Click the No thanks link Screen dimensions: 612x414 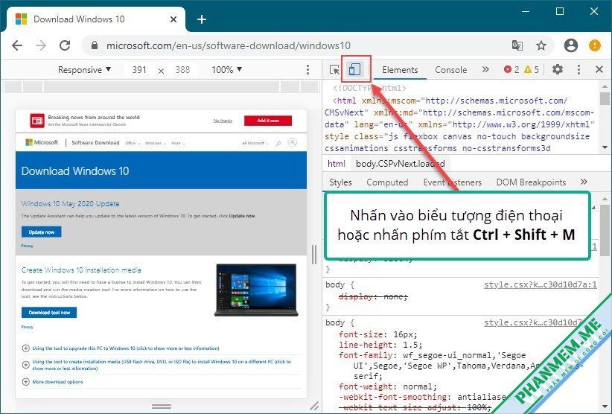coord(223,121)
